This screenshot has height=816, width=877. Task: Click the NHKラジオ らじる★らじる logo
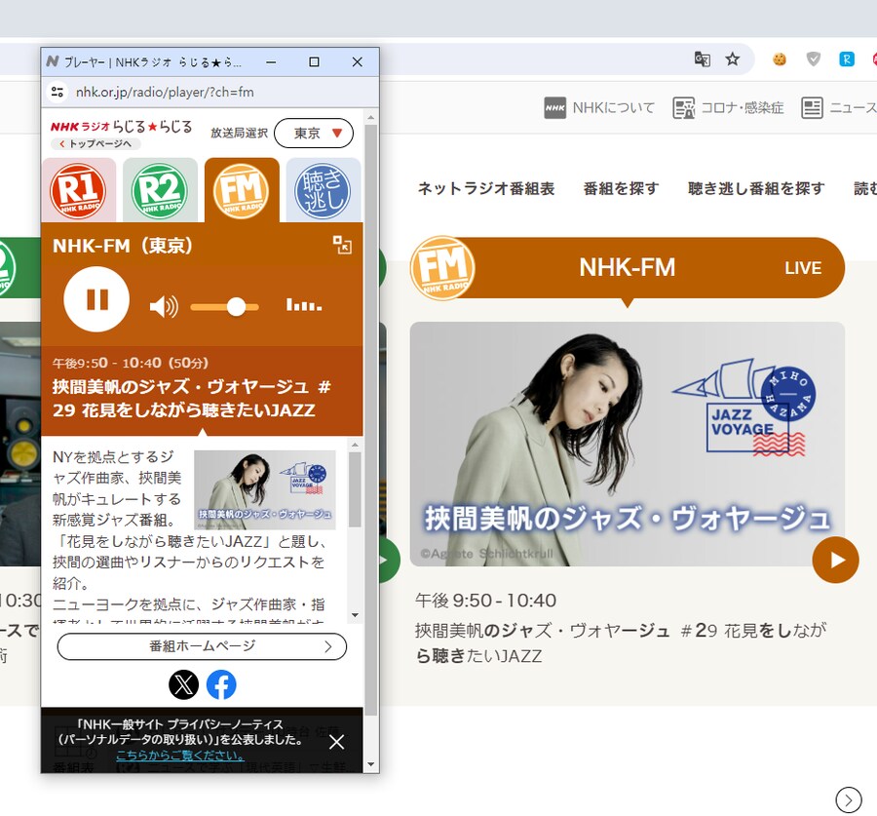pos(122,127)
